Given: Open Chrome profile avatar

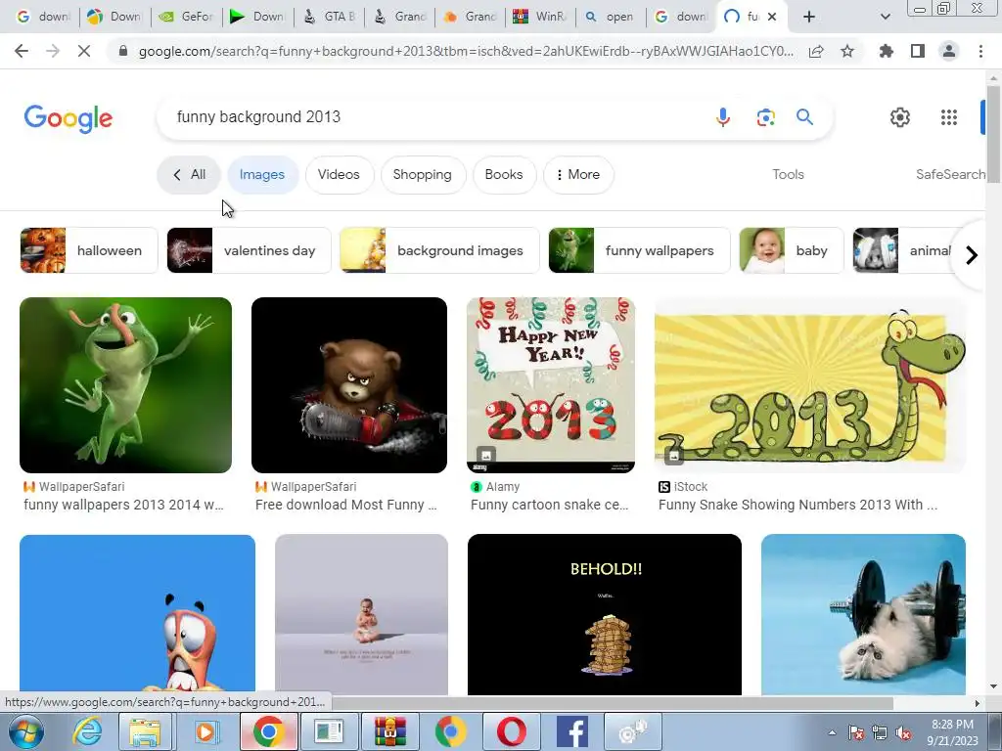Looking at the screenshot, I should click(x=949, y=51).
